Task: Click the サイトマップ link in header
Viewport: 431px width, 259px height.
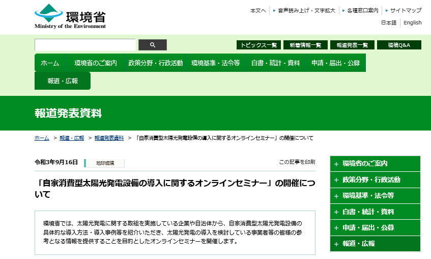Action: pos(406,10)
